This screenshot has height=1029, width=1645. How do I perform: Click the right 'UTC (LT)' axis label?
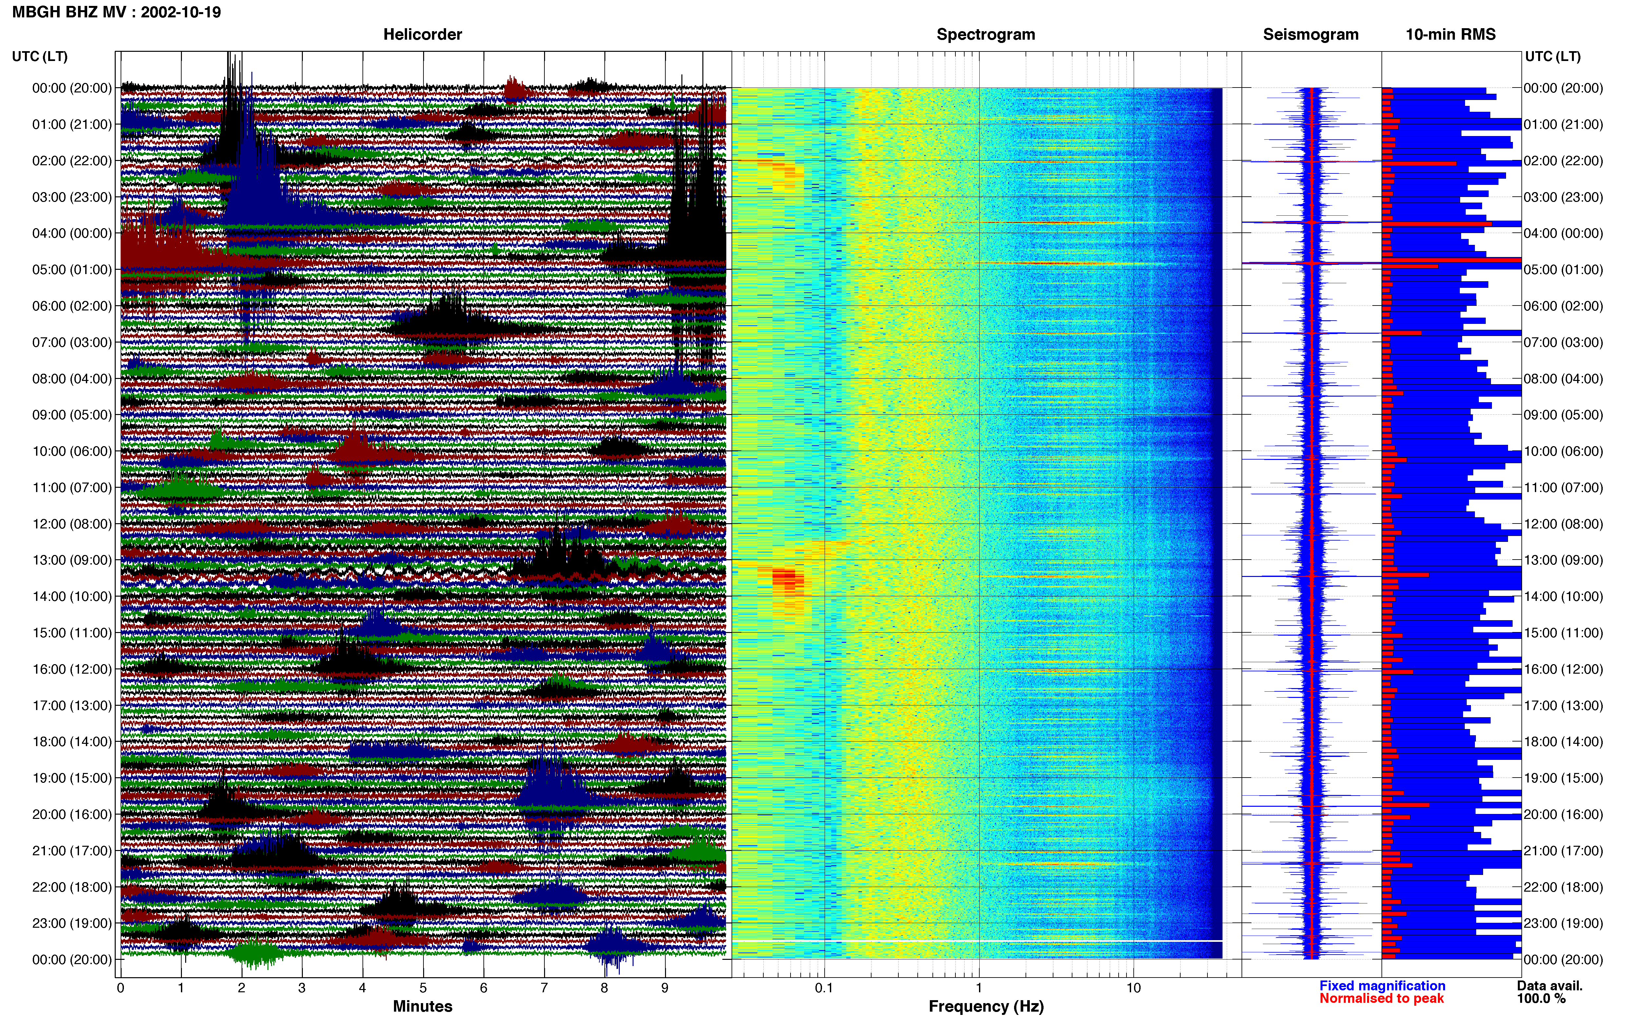pos(1553,56)
